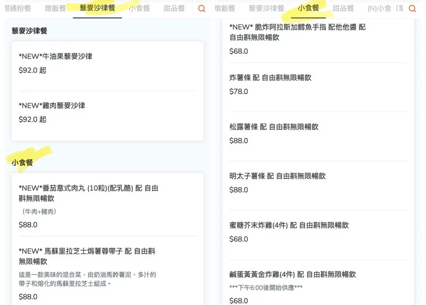Open 甜品餐 tab in left panel
This screenshot has width=426, height=305.
174,8
